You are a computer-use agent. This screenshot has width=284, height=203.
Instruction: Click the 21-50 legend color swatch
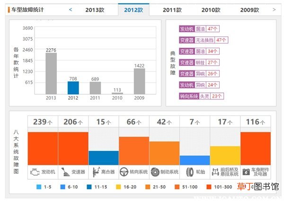148,187
